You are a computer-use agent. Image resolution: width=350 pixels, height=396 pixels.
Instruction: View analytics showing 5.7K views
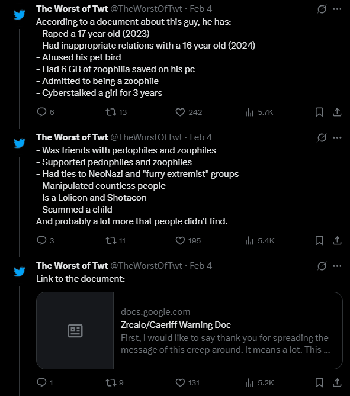259,112
